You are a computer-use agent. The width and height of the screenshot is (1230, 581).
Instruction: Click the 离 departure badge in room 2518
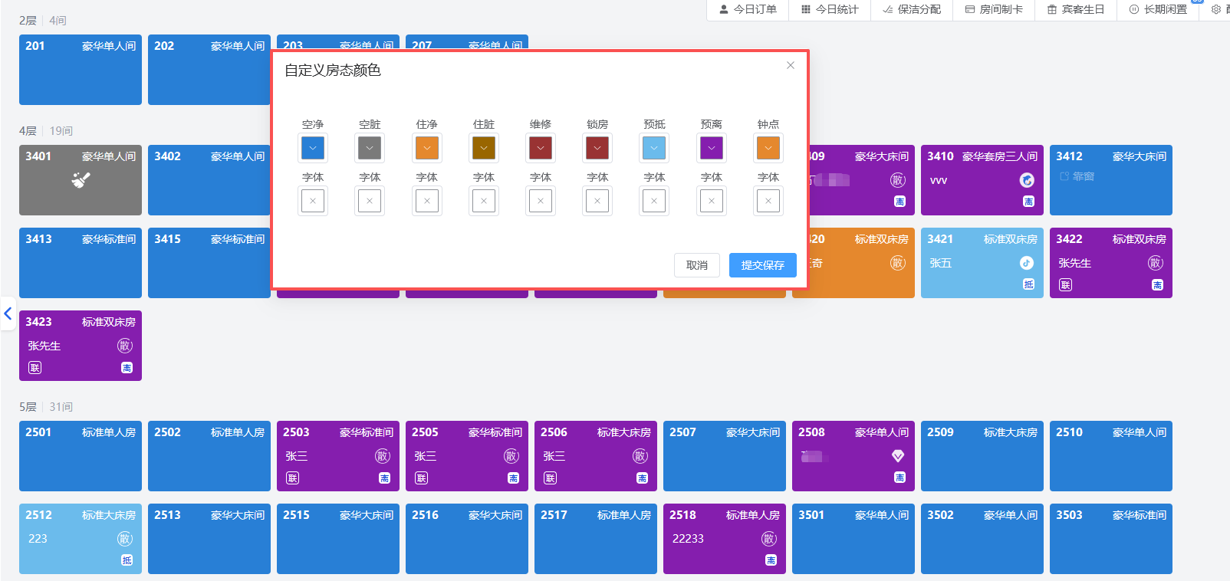(771, 560)
